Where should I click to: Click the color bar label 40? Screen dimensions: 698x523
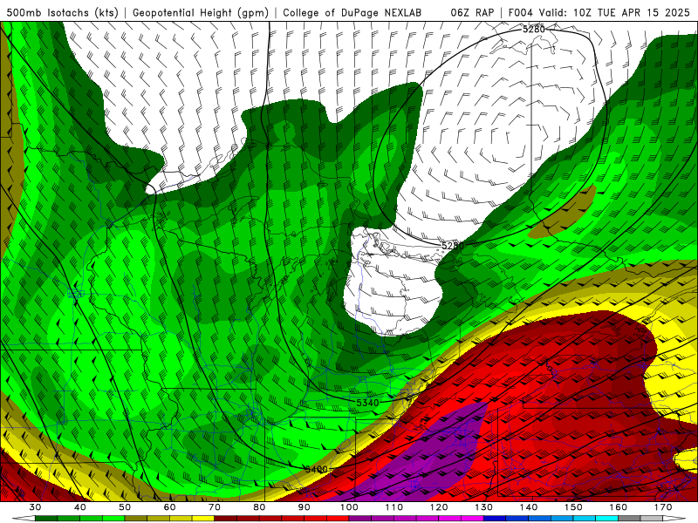click(x=80, y=507)
